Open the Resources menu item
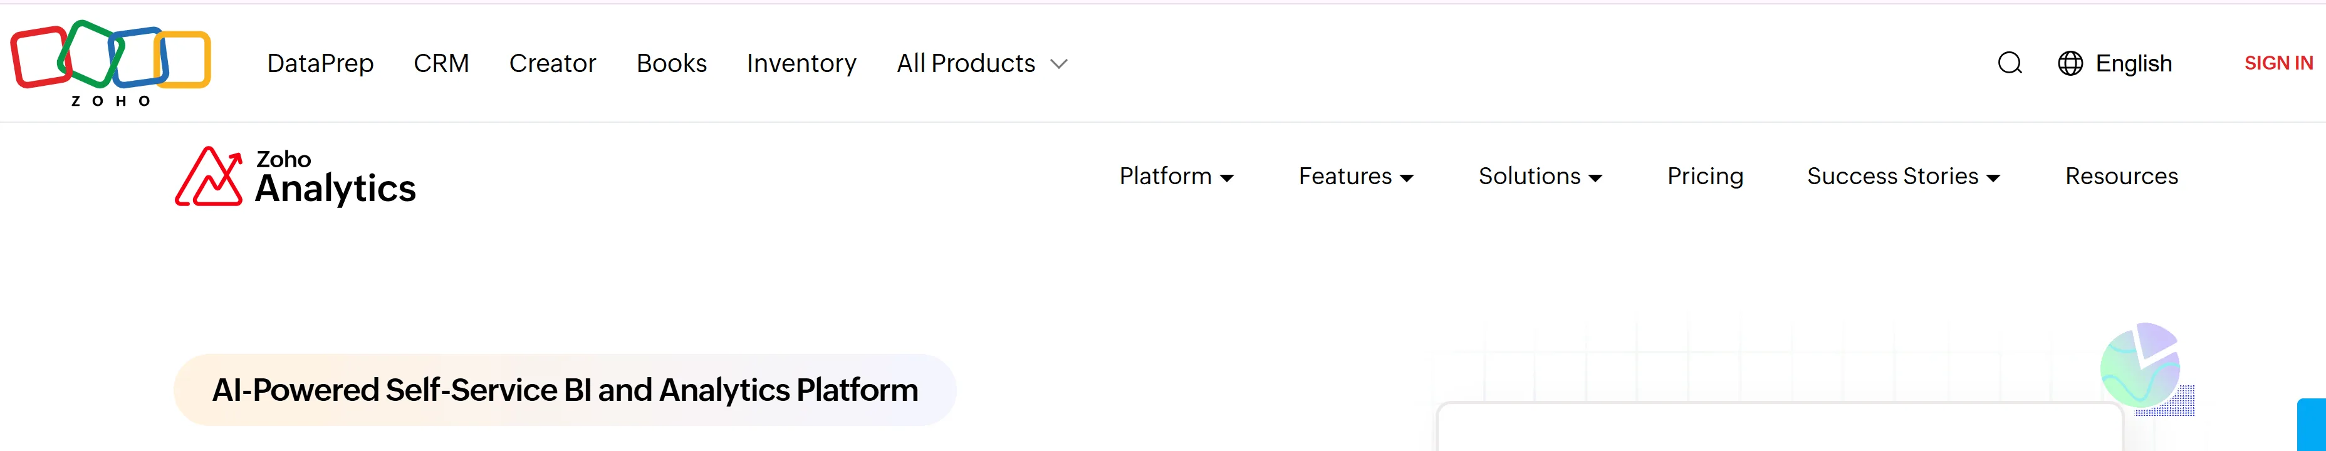 (2121, 177)
